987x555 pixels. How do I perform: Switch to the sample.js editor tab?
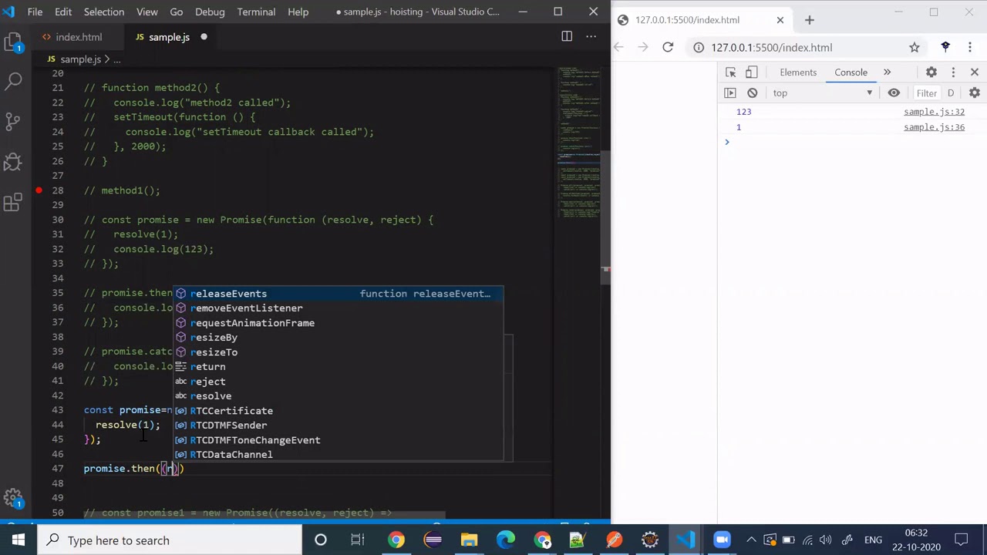coord(169,37)
